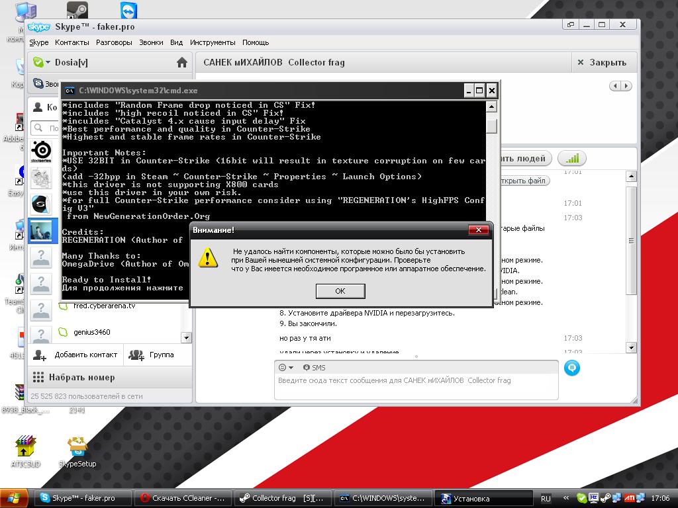Click the group people-plus icon

click(136, 355)
